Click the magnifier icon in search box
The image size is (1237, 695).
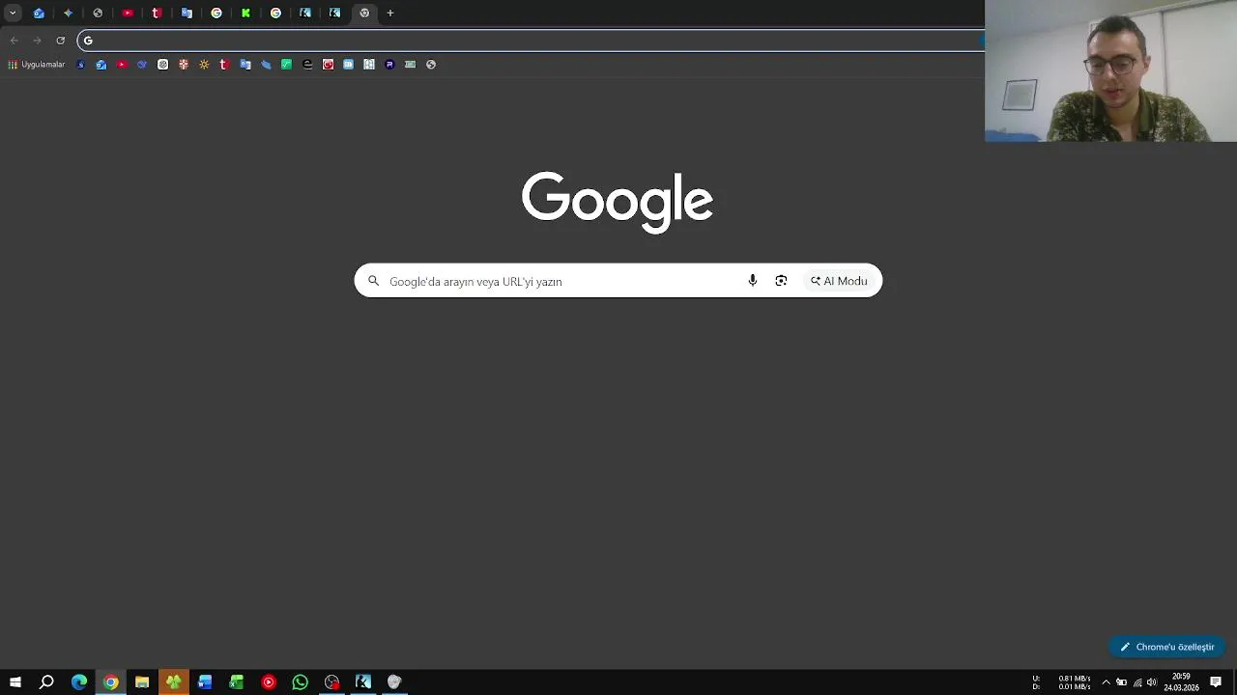point(374,281)
